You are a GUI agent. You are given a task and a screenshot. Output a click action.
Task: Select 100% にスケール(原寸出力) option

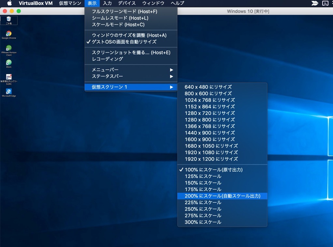point(222,170)
